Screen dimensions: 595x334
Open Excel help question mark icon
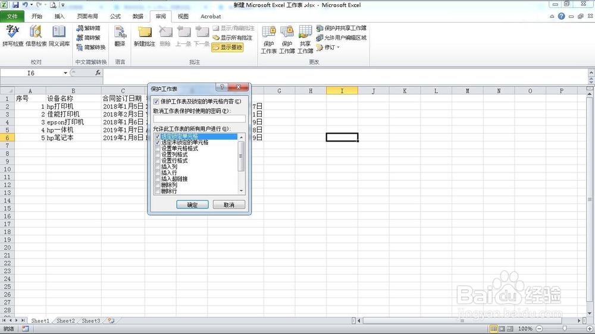click(561, 16)
